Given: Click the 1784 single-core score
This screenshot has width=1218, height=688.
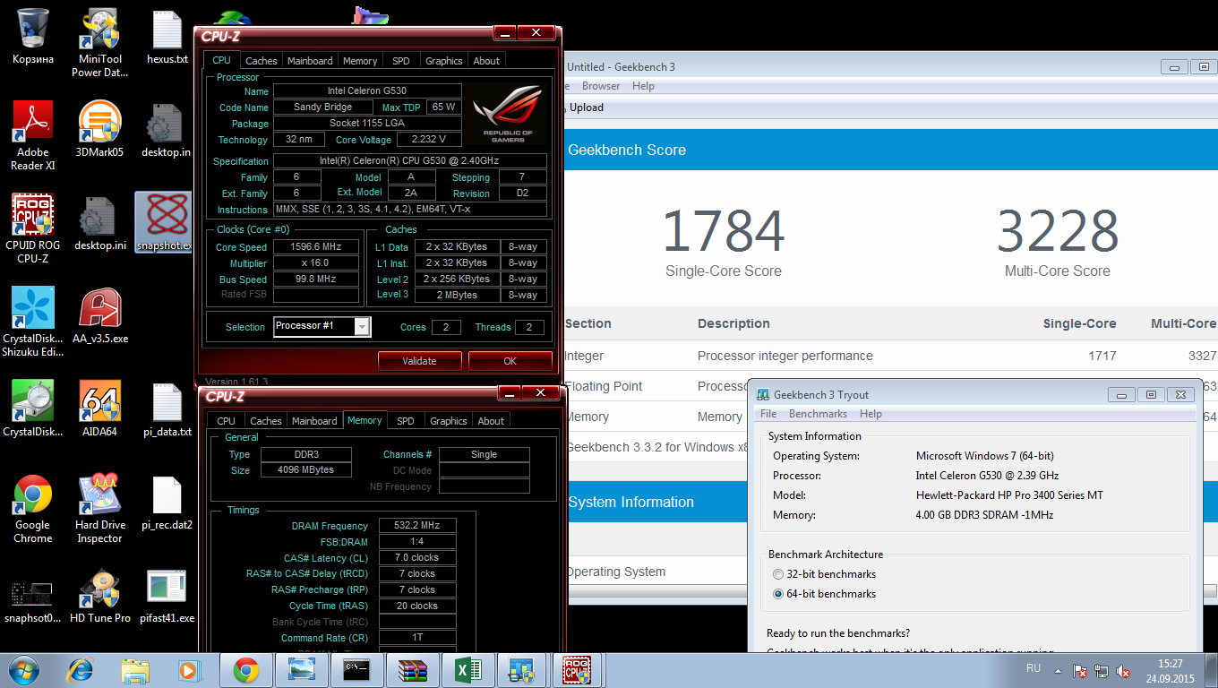Looking at the screenshot, I should [x=724, y=231].
